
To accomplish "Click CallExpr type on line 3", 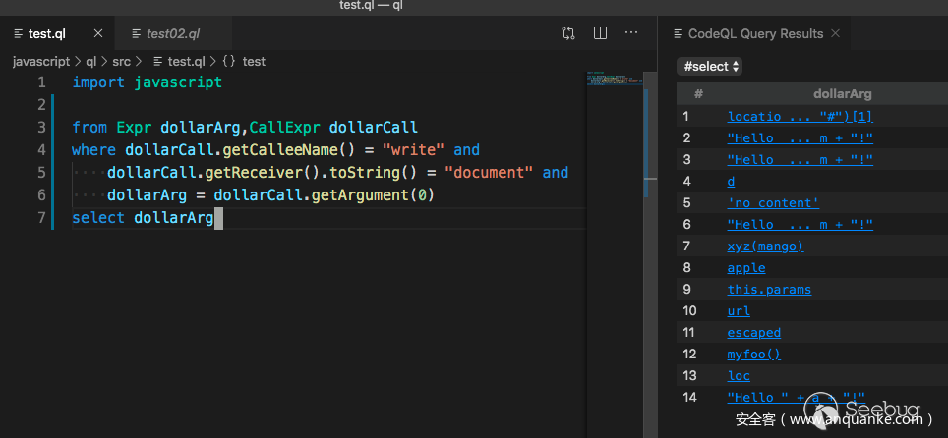I will pos(285,128).
